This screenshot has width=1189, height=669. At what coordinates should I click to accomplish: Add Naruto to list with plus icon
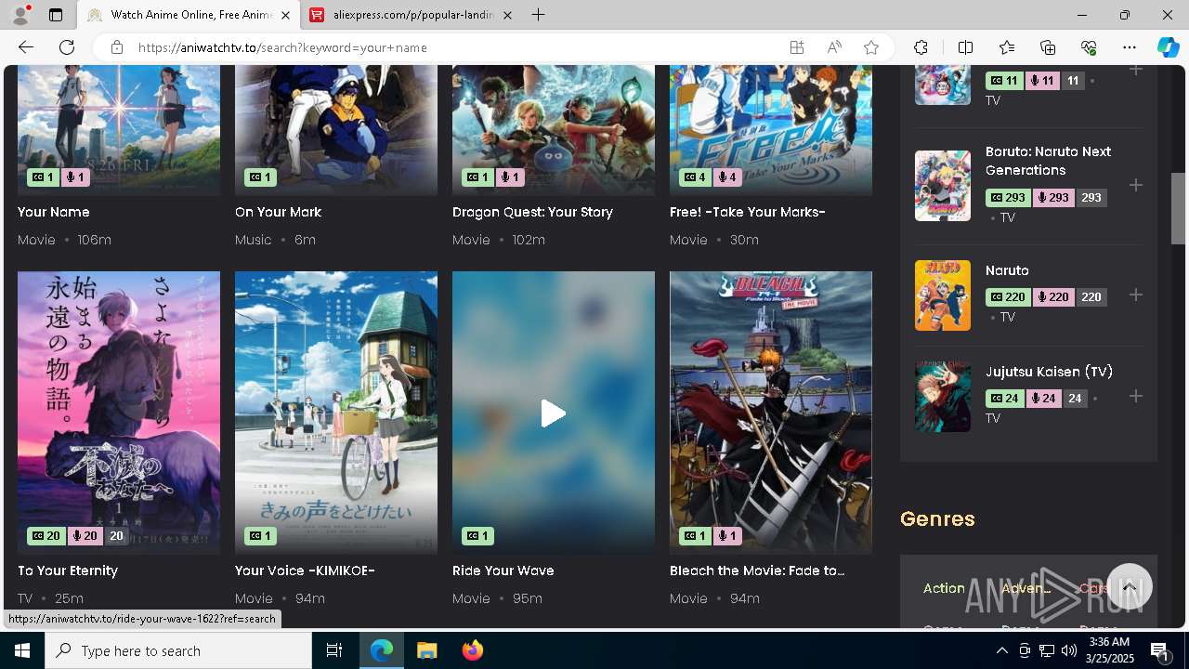[1135, 295]
